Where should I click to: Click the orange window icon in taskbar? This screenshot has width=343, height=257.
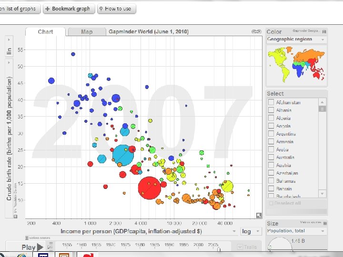pyautogui.click(x=64, y=255)
